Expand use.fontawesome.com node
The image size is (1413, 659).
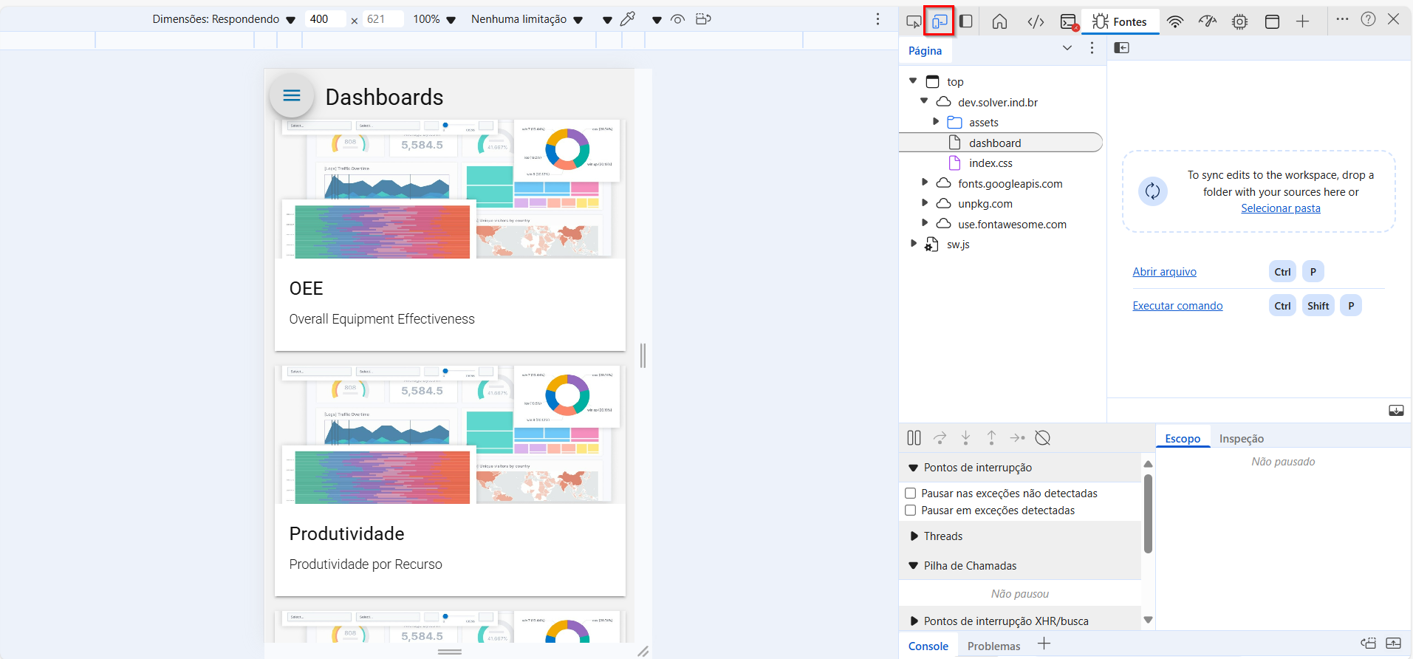click(x=924, y=222)
